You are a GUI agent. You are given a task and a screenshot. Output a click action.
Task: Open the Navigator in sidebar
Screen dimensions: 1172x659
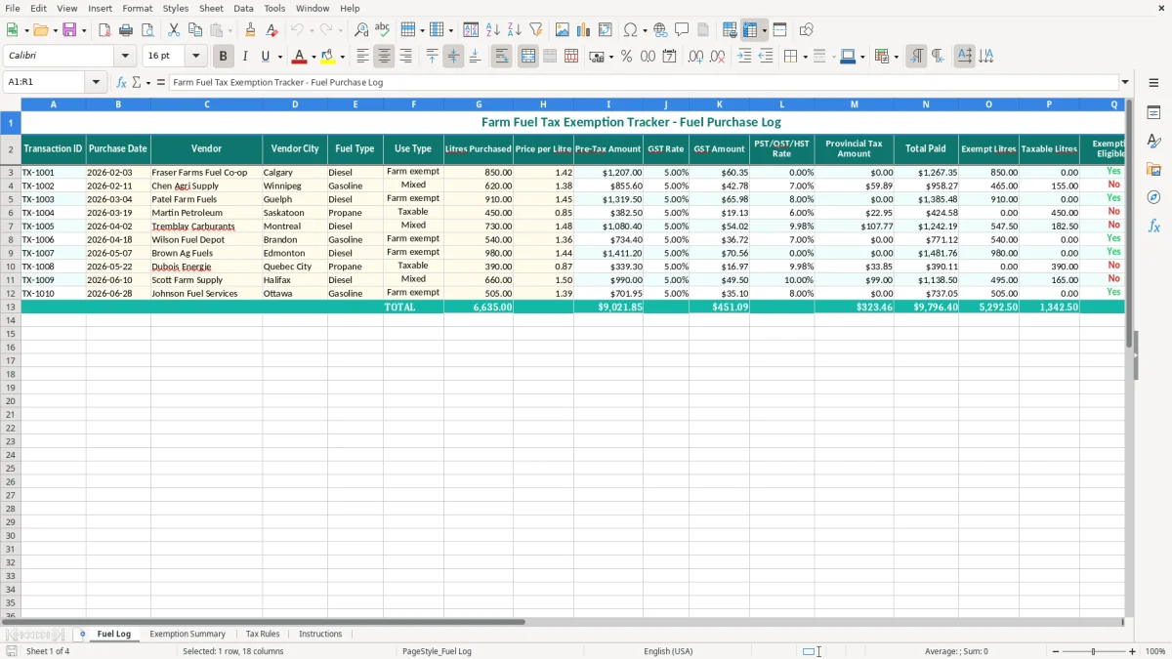pos(1153,197)
